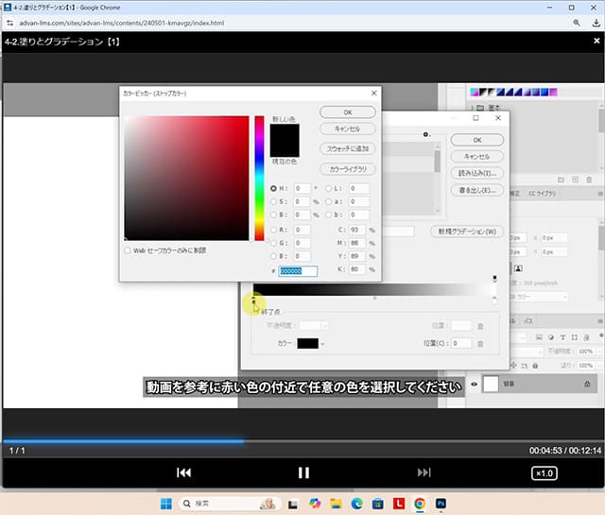Open the playback speed ×1.0 selector

[x=544, y=472]
